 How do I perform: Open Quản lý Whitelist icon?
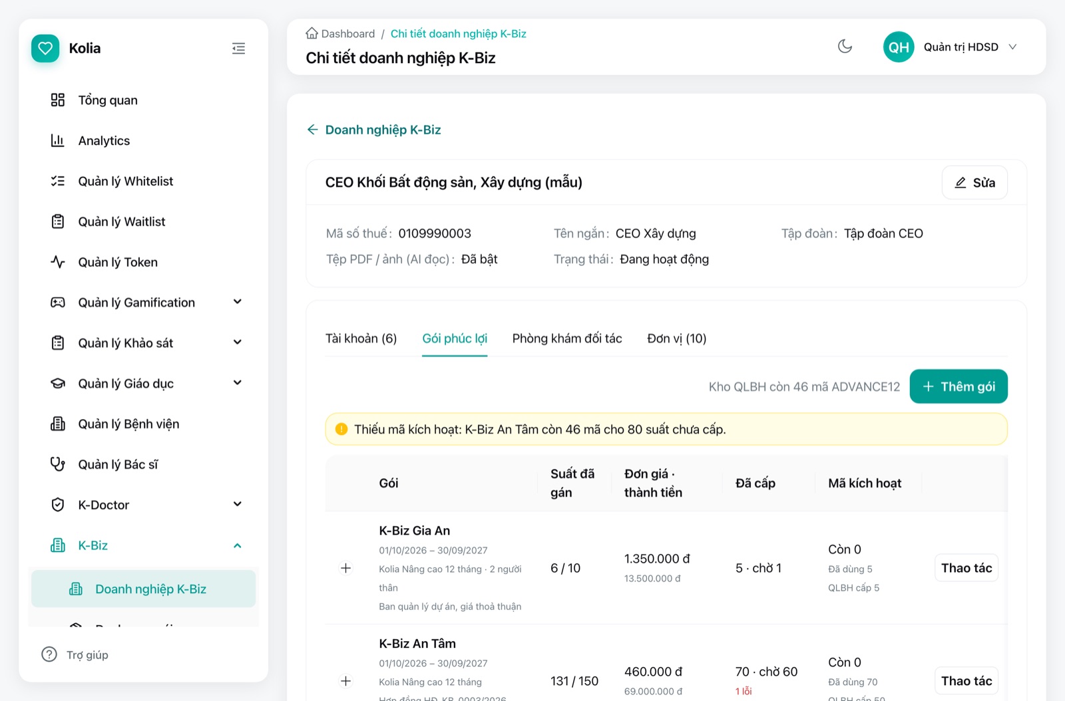[58, 181]
